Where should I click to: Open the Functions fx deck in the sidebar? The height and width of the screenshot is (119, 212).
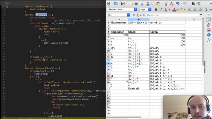click(x=209, y=40)
